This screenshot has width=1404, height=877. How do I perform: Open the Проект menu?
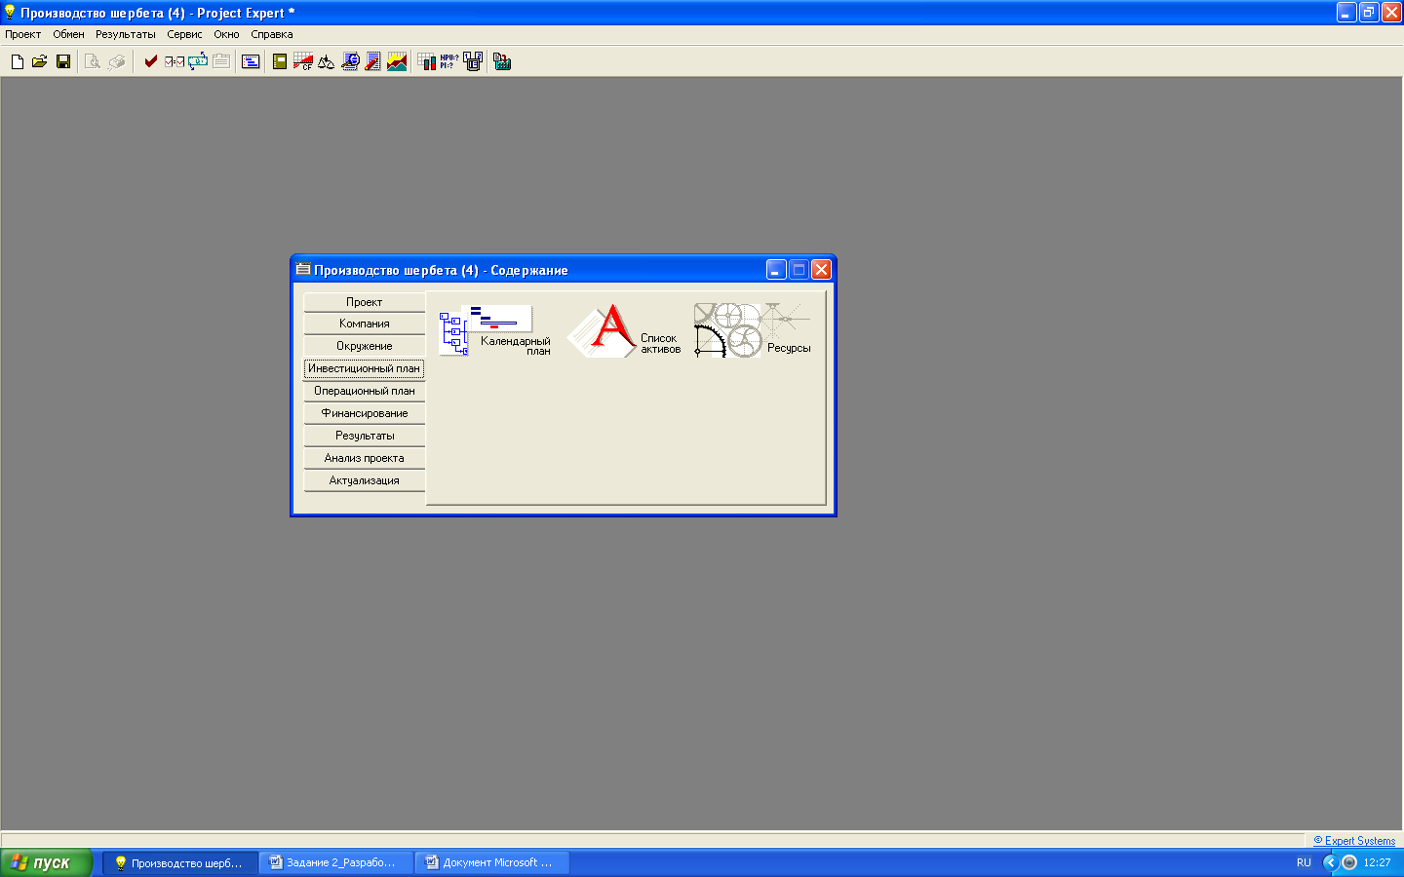click(x=23, y=34)
